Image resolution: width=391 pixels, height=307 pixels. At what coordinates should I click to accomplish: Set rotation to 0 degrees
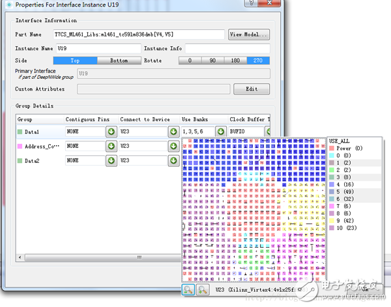190,61
